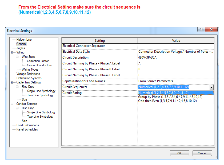Click the Circuit Sequence: setting label
224x165 pixels.
[x=75, y=87]
